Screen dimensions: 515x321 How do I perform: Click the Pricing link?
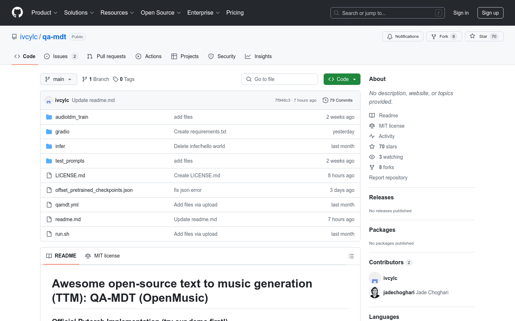(235, 12)
